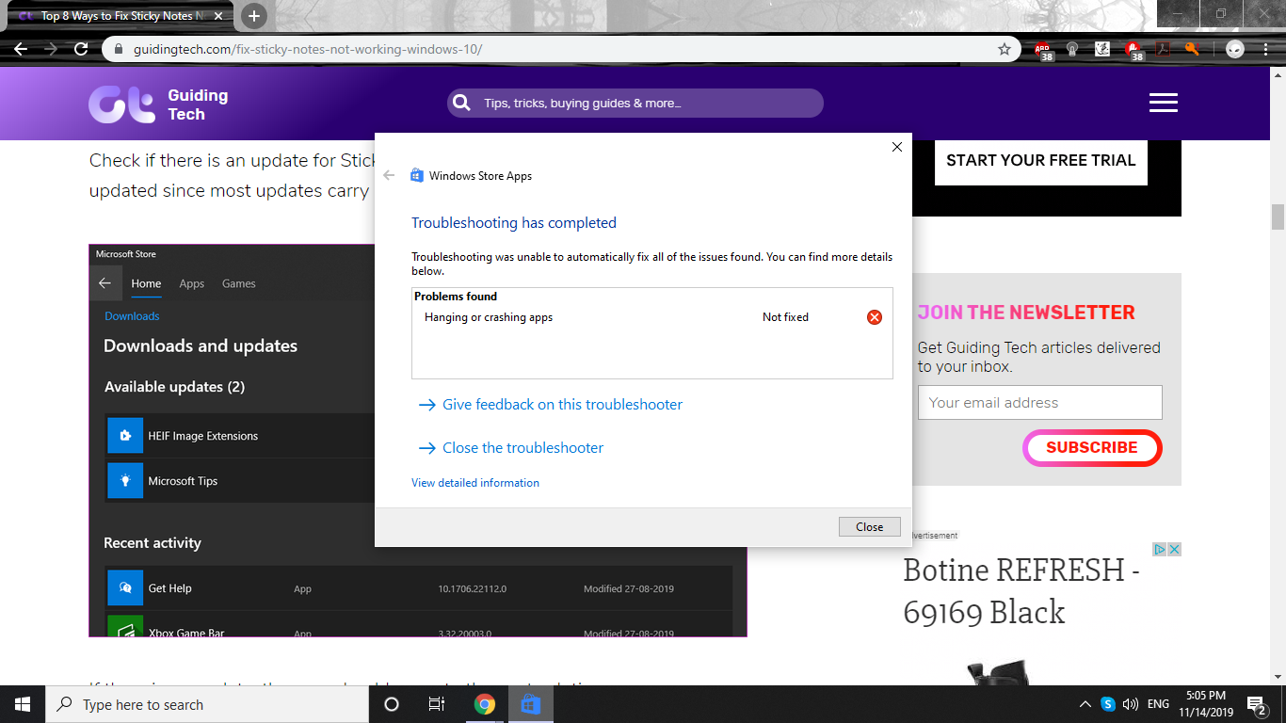Bookmark this page with the star
Image resolution: width=1286 pixels, height=723 pixels.
(x=1005, y=49)
